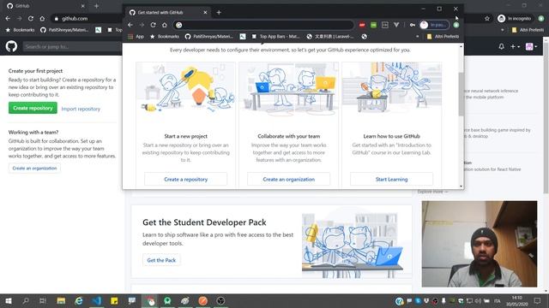
Task: Click the Explore more link
Action: click(x=432, y=192)
